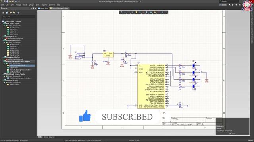Click the crystal Y7 component
Screen dimensions: 254x142
(x=180, y=105)
